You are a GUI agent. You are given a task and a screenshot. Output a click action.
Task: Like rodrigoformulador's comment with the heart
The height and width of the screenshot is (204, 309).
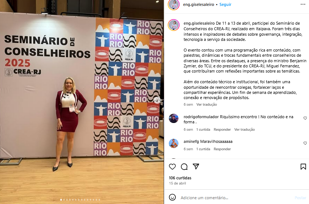coord(305,118)
